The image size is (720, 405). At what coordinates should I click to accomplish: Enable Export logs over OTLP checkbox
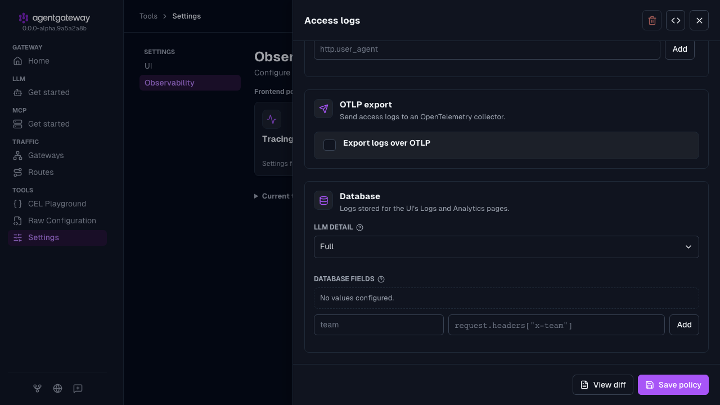pos(330,145)
